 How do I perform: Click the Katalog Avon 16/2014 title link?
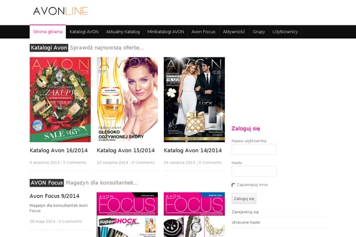(59, 150)
